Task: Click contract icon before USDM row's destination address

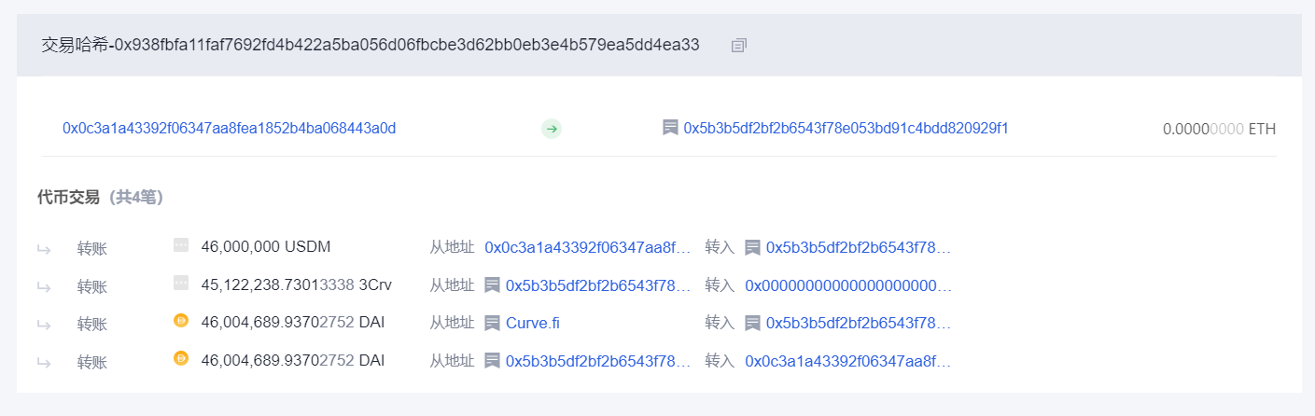Action: click(x=752, y=247)
